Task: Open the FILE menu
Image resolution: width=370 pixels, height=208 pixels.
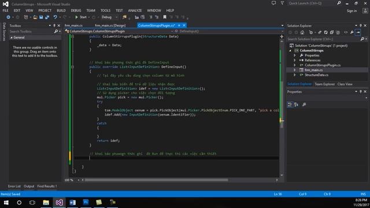Action: coord(5,10)
